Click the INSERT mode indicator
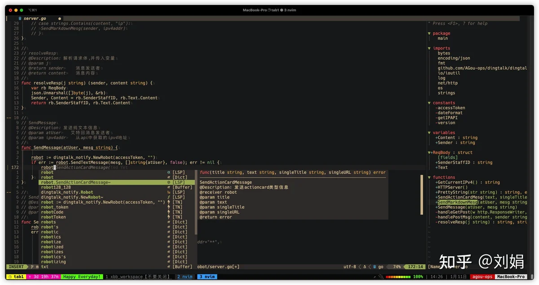Image resolution: width=539 pixels, height=285 pixels. coord(16,267)
